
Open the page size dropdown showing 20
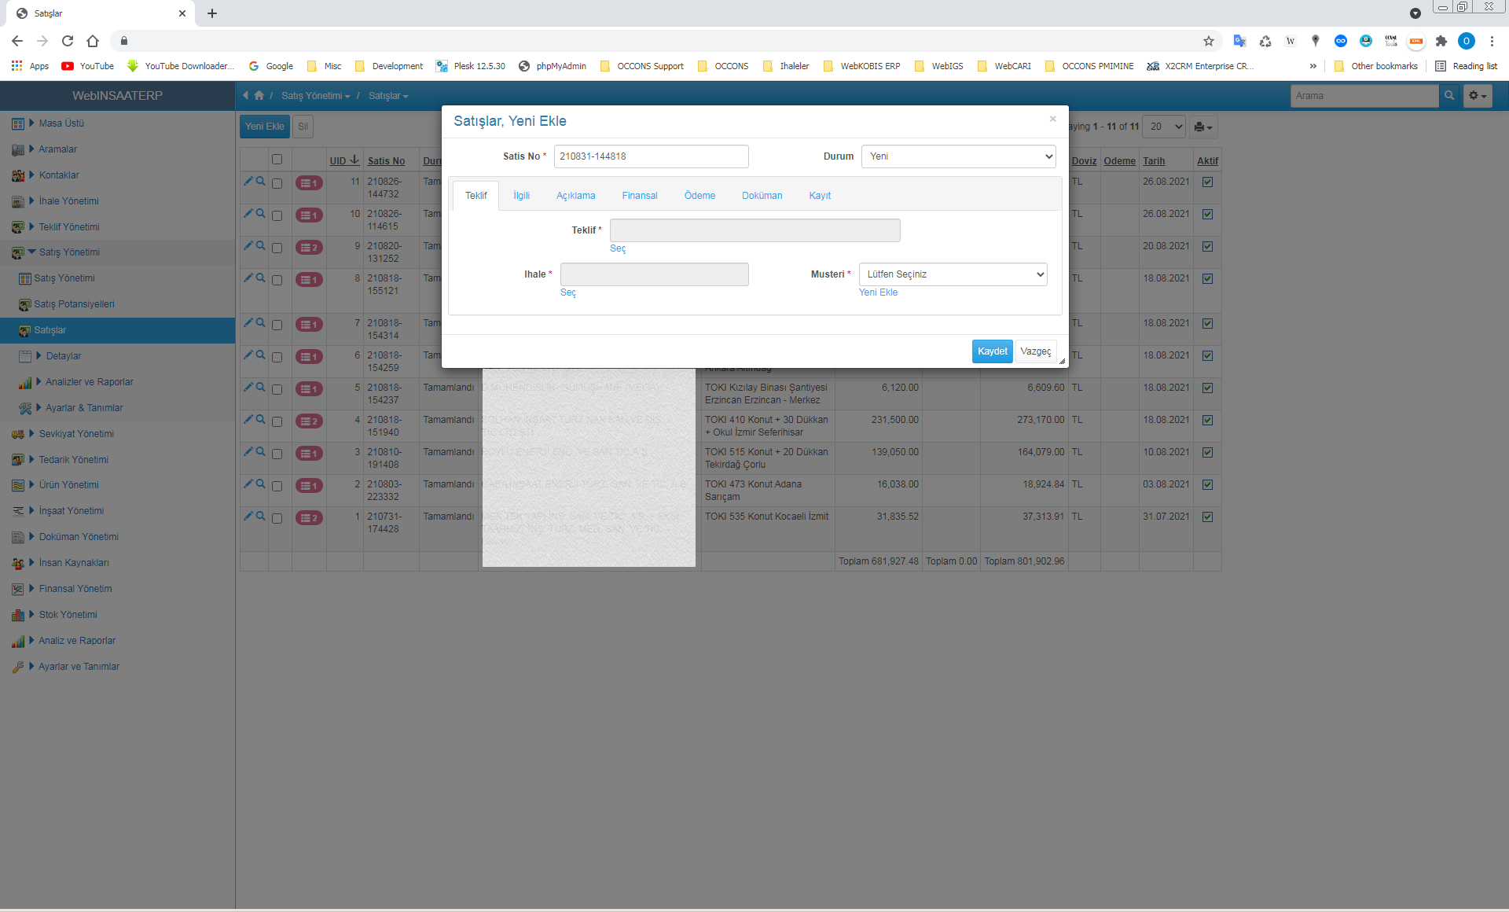click(x=1164, y=127)
